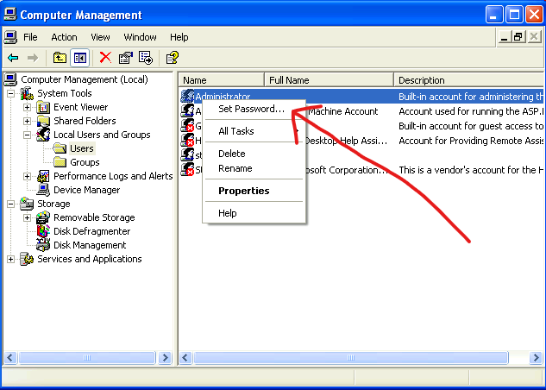Viewport: 546px width, 390px height.
Task: Expand Performance Logs and Alerts node
Action: pyautogui.click(x=27, y=176)
